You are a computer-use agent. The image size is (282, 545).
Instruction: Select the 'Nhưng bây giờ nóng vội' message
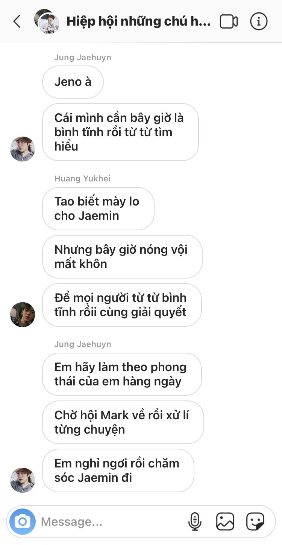(122, 257)
